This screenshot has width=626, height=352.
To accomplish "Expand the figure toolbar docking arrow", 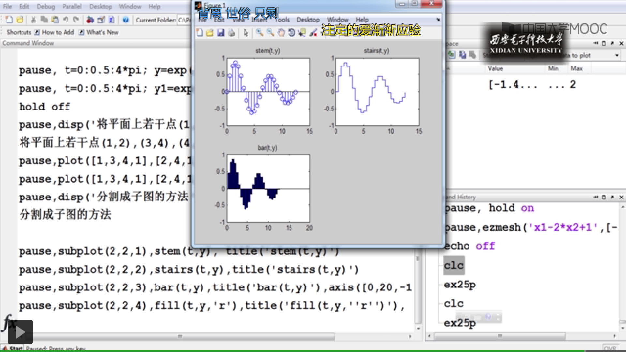I will [x=438, y=20].
